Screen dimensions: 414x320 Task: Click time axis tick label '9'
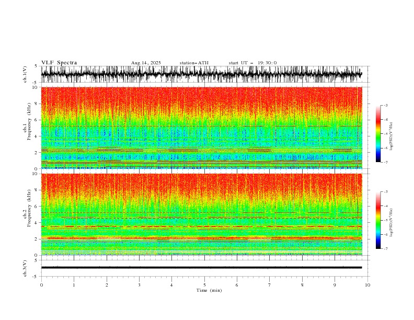(335, 285)
